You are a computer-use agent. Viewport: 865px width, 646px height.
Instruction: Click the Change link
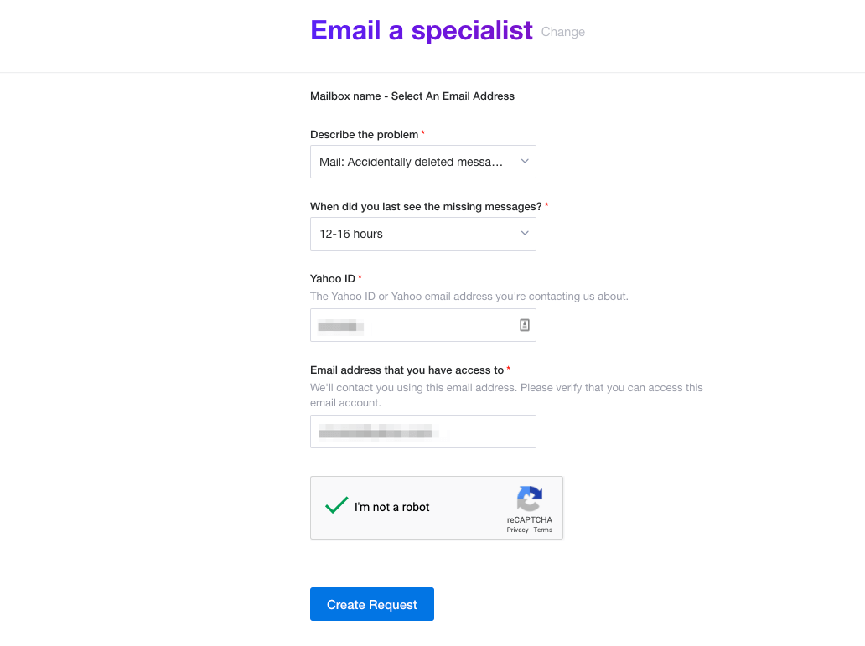point(562,32)
